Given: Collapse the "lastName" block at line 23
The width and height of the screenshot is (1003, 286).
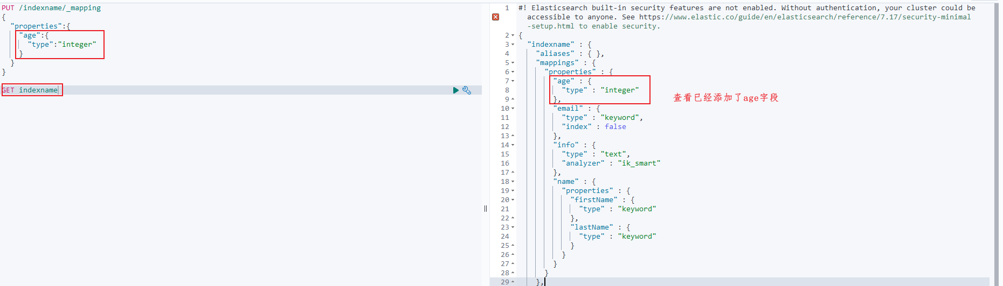Looking at the screenshot, I should pos(513,227).
